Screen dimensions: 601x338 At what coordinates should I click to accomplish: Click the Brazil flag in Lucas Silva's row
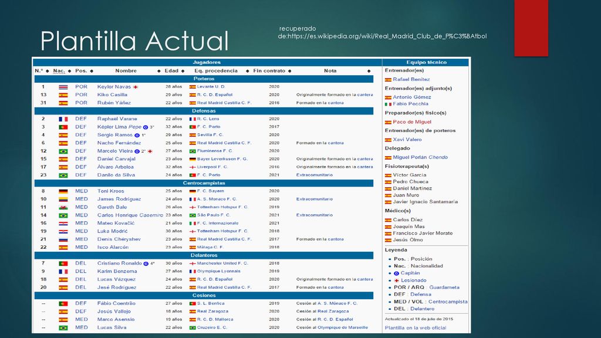[63, 328]
